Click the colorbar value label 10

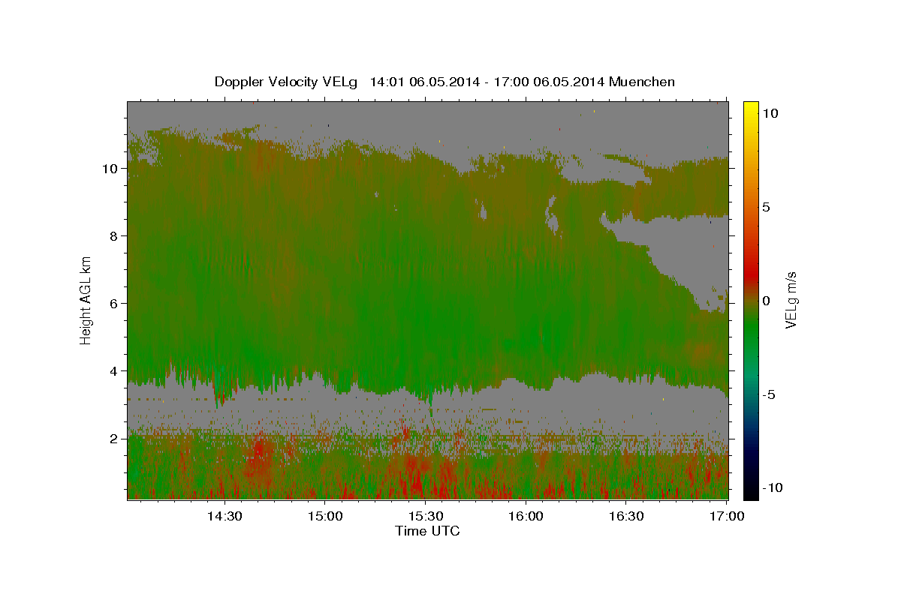tap(770, 113)
